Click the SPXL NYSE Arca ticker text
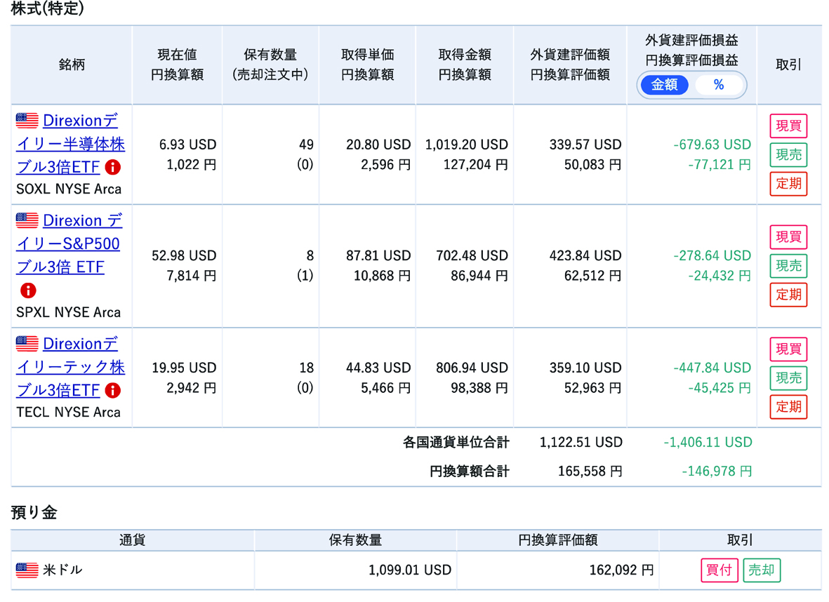This screenshot has width=829, height=602. click(x=68, y=312)
